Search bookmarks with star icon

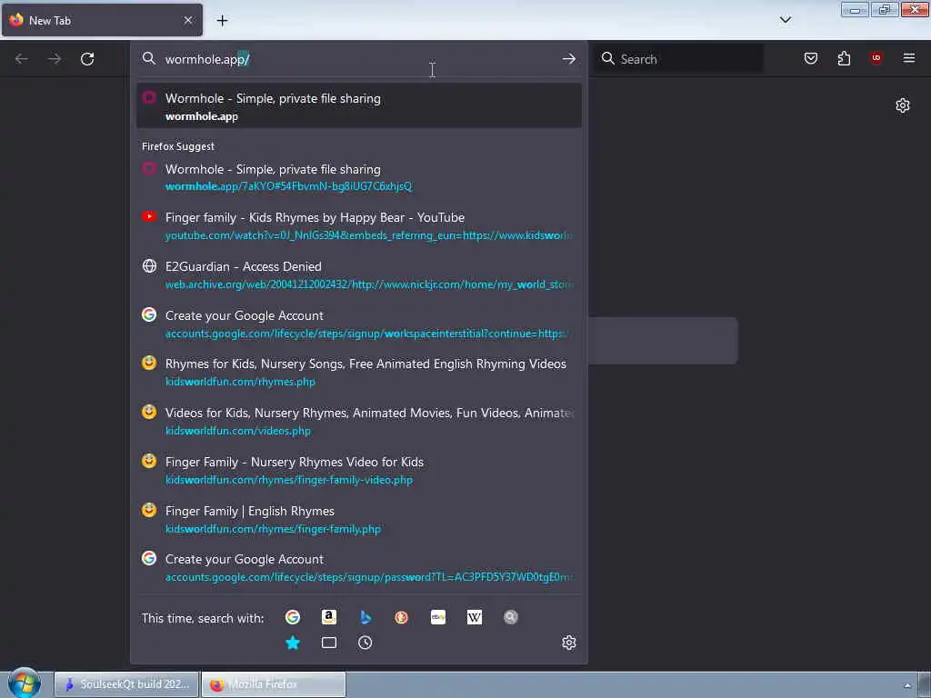pos(292,643)
